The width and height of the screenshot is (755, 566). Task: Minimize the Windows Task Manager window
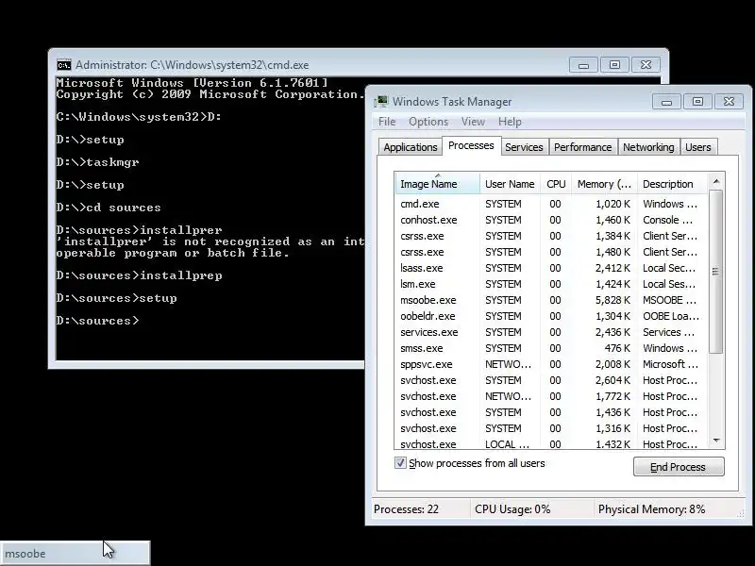666,102
